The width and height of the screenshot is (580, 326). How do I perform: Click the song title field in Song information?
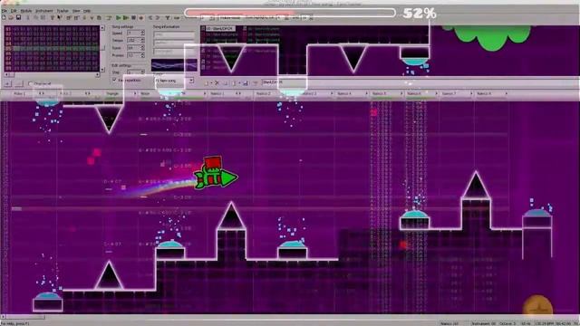174,34
